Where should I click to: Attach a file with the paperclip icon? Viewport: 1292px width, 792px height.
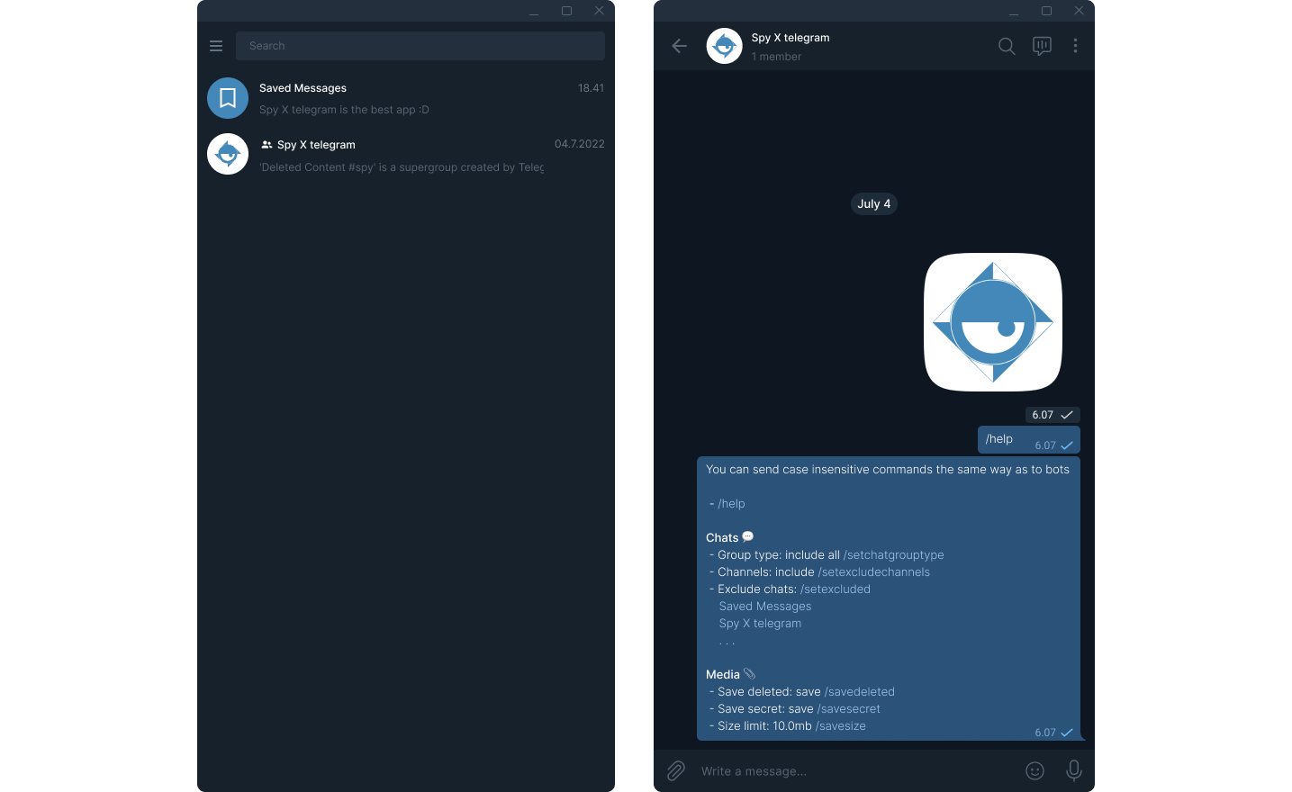[676, 771]
